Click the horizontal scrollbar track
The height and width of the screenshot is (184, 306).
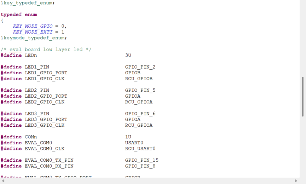pos(149,181)
